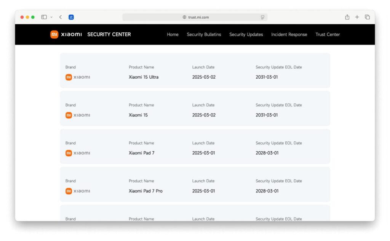Image resolution: width=390 pixels, height=241 pixels.
Task: Click the reader icon in the address bar
Action: [262, 17]
